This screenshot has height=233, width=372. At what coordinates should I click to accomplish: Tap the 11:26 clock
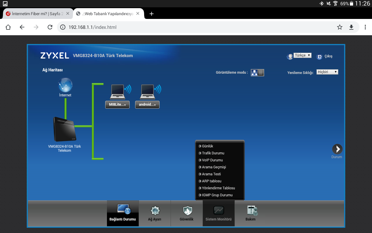[x=363, y=3]
